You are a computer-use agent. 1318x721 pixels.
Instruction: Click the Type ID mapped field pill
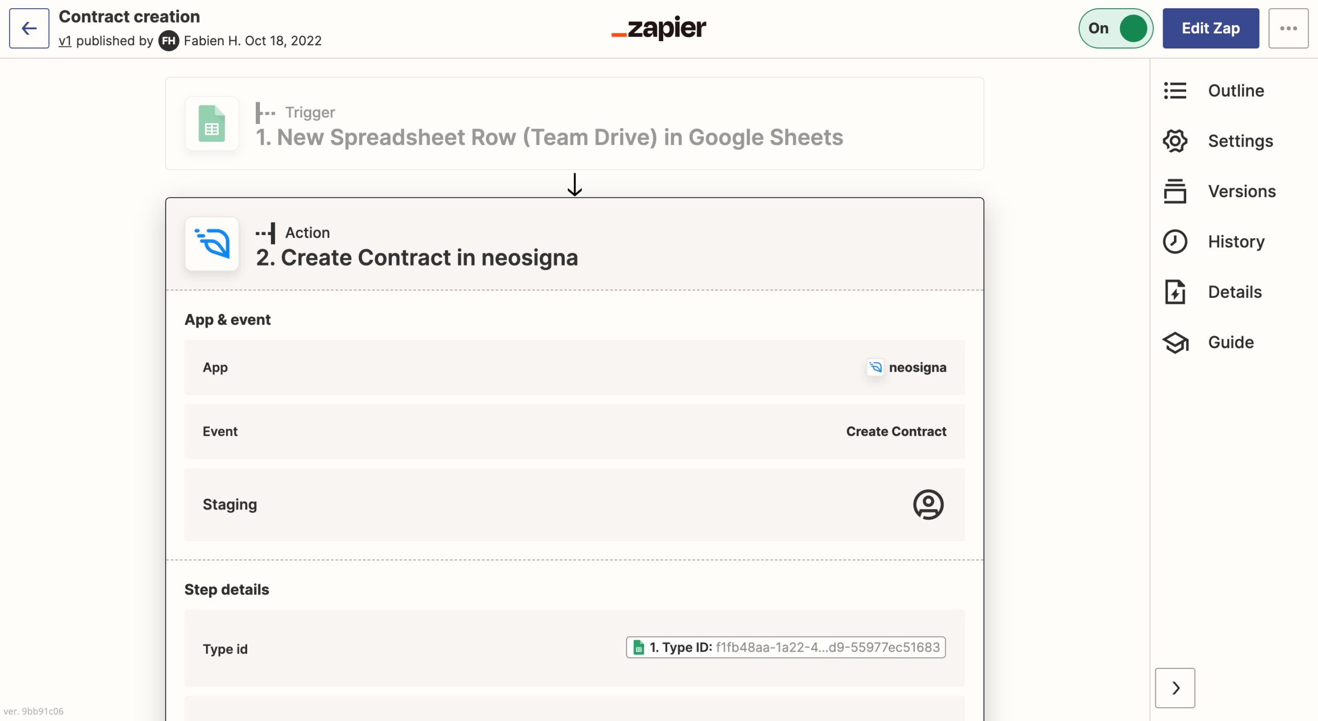click(786, 647)
